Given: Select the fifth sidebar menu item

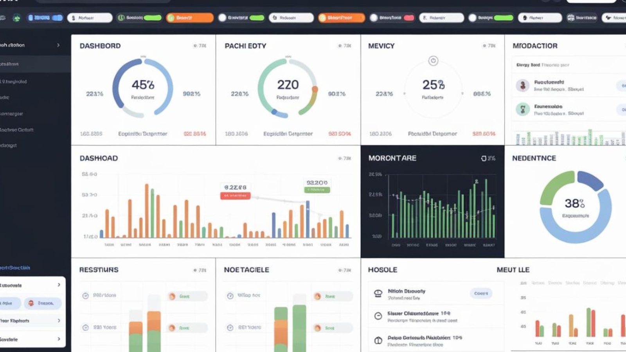Looking at the screenshot, I should [x=35, y=114].
